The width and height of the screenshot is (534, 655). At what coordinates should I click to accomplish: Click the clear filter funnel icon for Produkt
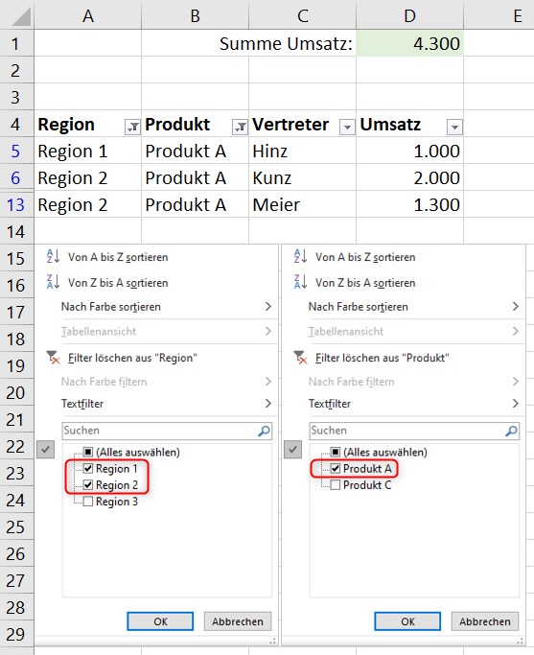click(x=300, y=358)
